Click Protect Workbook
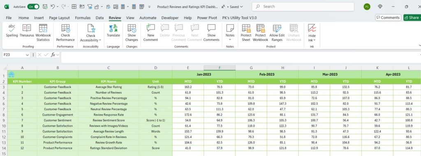The height and width of the screenshot is (156, 421). coord(260,33)
